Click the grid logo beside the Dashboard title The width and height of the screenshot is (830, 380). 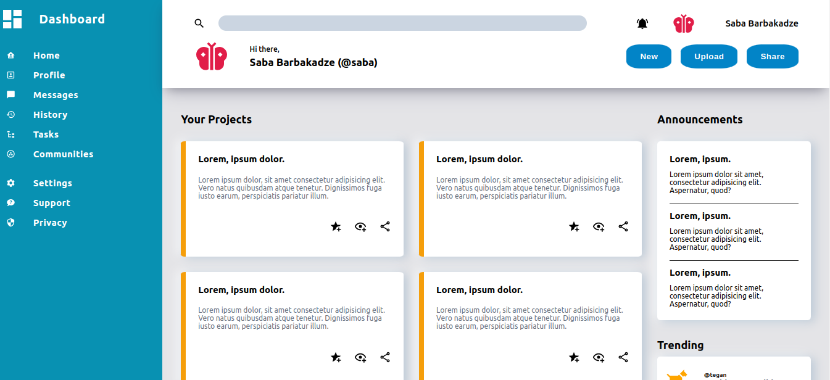pos(11,19)
